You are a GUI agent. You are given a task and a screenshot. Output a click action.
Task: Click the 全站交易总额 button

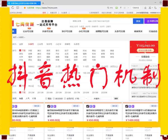tap(145, 50)
